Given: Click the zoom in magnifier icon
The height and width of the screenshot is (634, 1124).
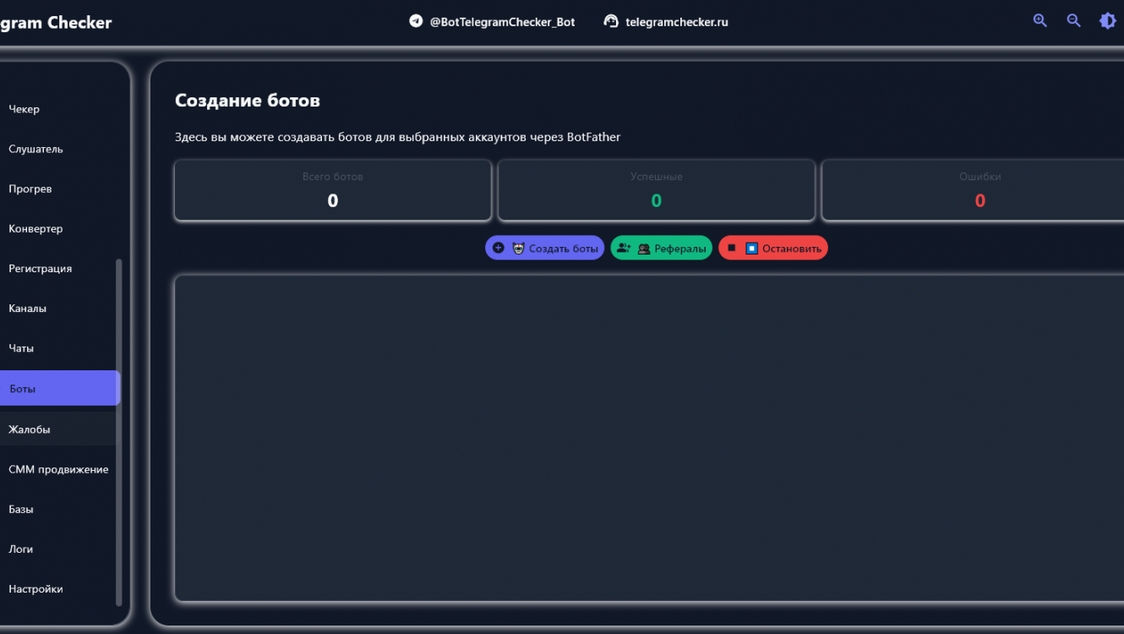Looking at the screenshot, I should click(1039, 21).
